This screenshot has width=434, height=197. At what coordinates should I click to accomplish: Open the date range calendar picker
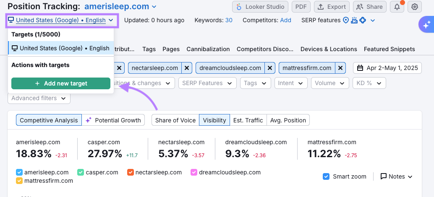[387, 68]
